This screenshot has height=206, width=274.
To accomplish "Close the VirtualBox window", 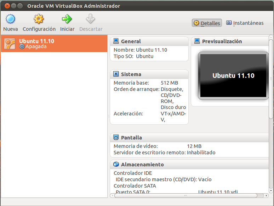I will (x=7, y=6).
